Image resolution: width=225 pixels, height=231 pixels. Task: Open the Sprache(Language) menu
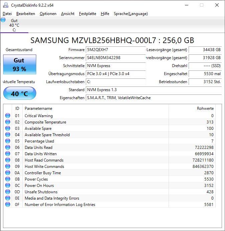click(x=131, y=14)
